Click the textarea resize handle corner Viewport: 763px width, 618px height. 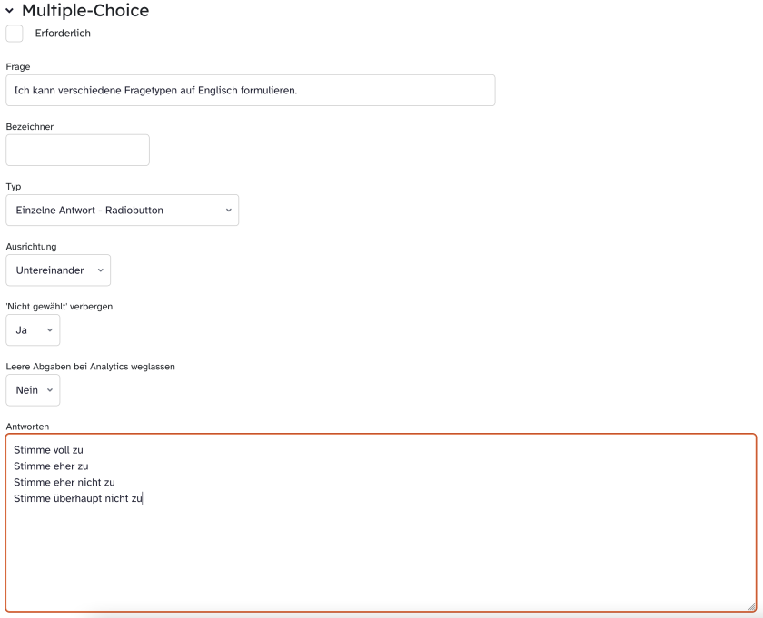click(x=751, y=606)
